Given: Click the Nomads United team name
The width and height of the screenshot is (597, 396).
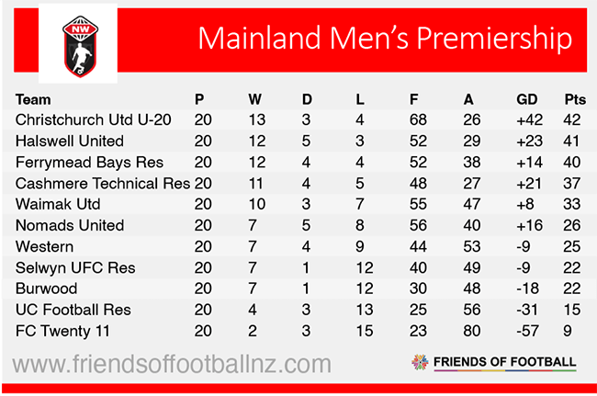Looking at the screenshot, I should [70, 225].
